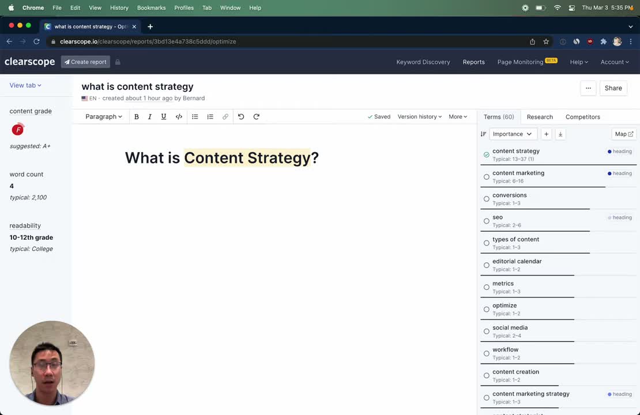Toggle bold formatting in editor toolbar

click(136, 116)
